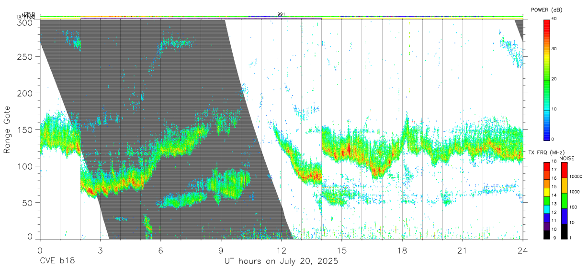Click the UT hours on July 20, 2025 caption

coord(282,261)
